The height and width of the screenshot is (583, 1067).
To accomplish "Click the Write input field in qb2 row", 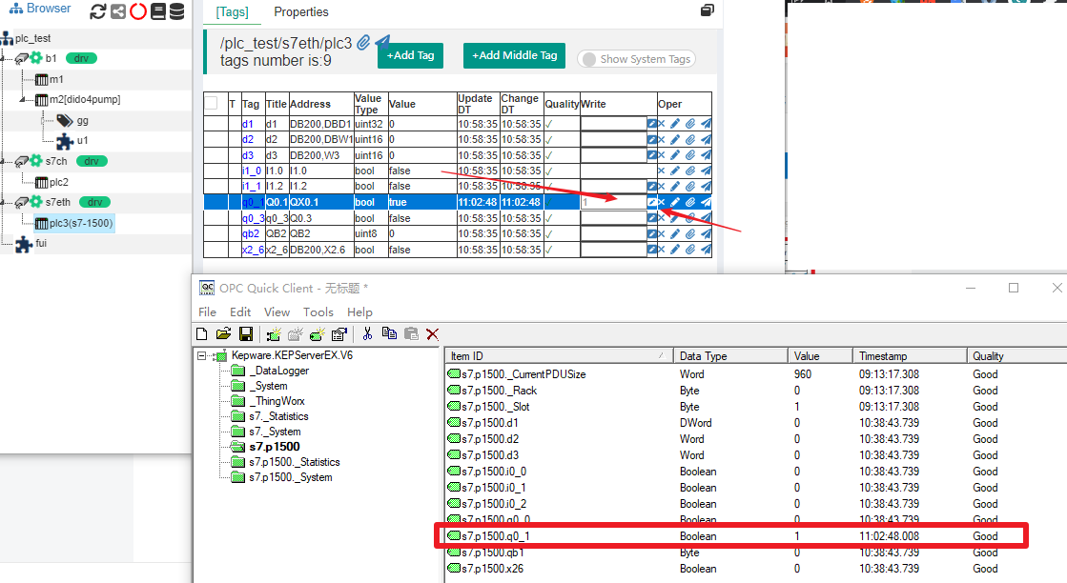I will click(x=613, y=233).
